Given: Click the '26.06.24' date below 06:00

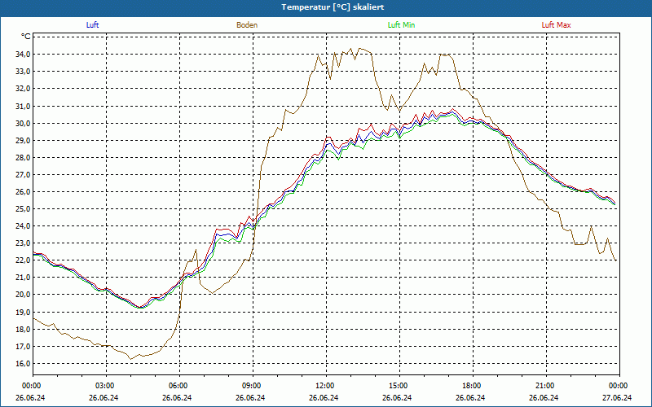Looking at the screenshot, I should pos(177,398).
